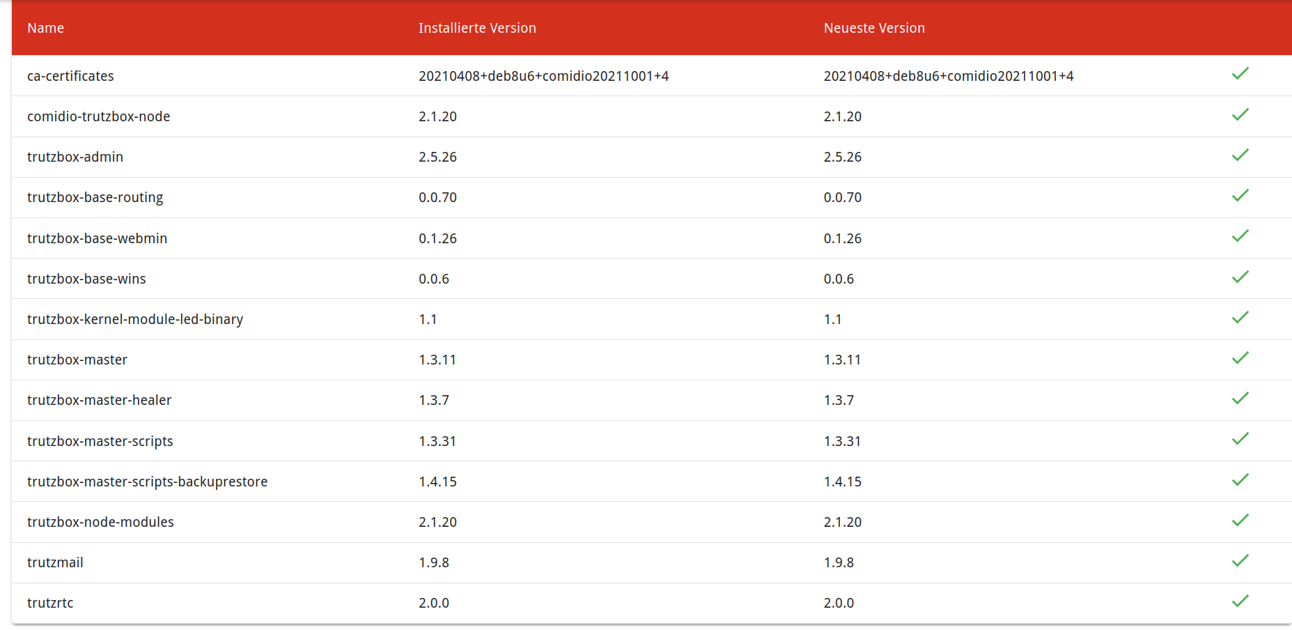Screen dimensions: 1292x630
Task: Click the green checkmark beside trutzbox-base-webmin
Action: 1240,236
